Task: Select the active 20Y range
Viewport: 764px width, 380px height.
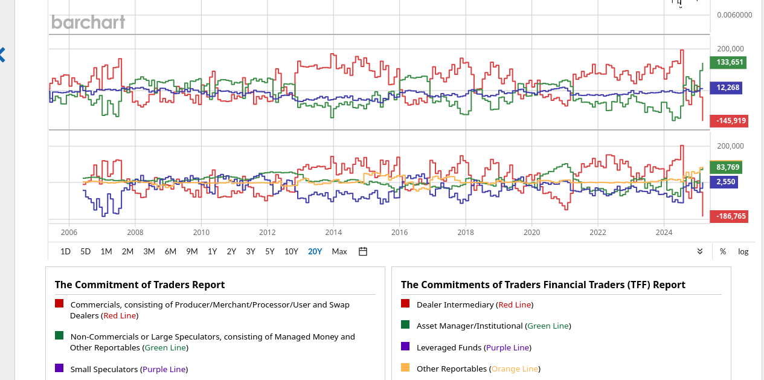Action: pyautogui.click(x=315, y=251)
